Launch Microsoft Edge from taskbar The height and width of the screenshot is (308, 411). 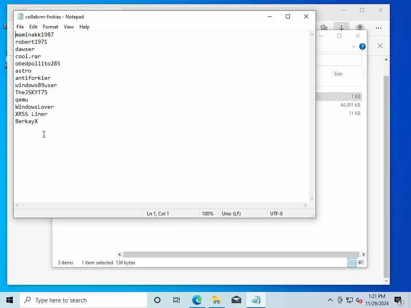197,300
